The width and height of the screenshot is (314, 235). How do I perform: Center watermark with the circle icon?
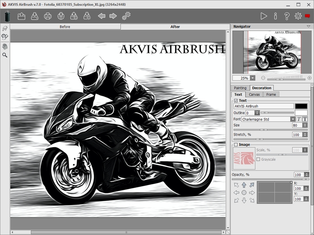coord(244,192)
